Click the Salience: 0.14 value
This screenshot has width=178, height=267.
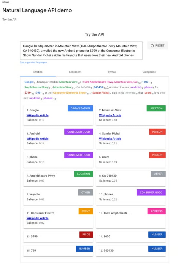point(36,143)
